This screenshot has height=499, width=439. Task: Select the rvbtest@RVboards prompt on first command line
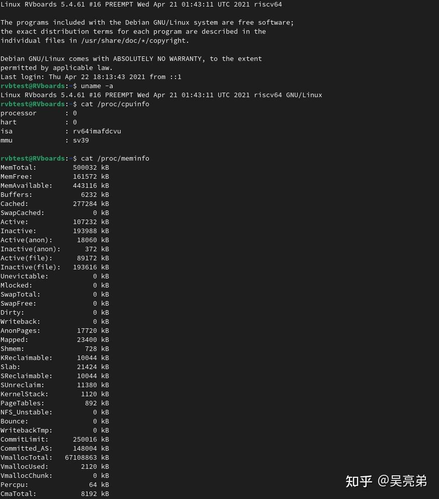click(32, 86)
